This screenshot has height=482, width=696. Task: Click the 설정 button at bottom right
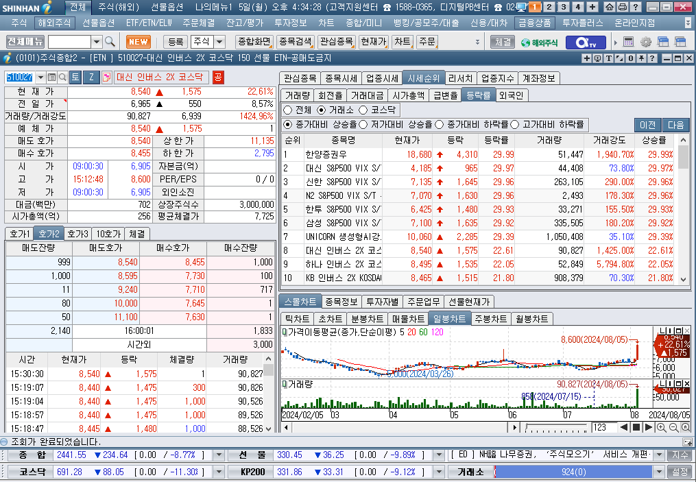680,472
